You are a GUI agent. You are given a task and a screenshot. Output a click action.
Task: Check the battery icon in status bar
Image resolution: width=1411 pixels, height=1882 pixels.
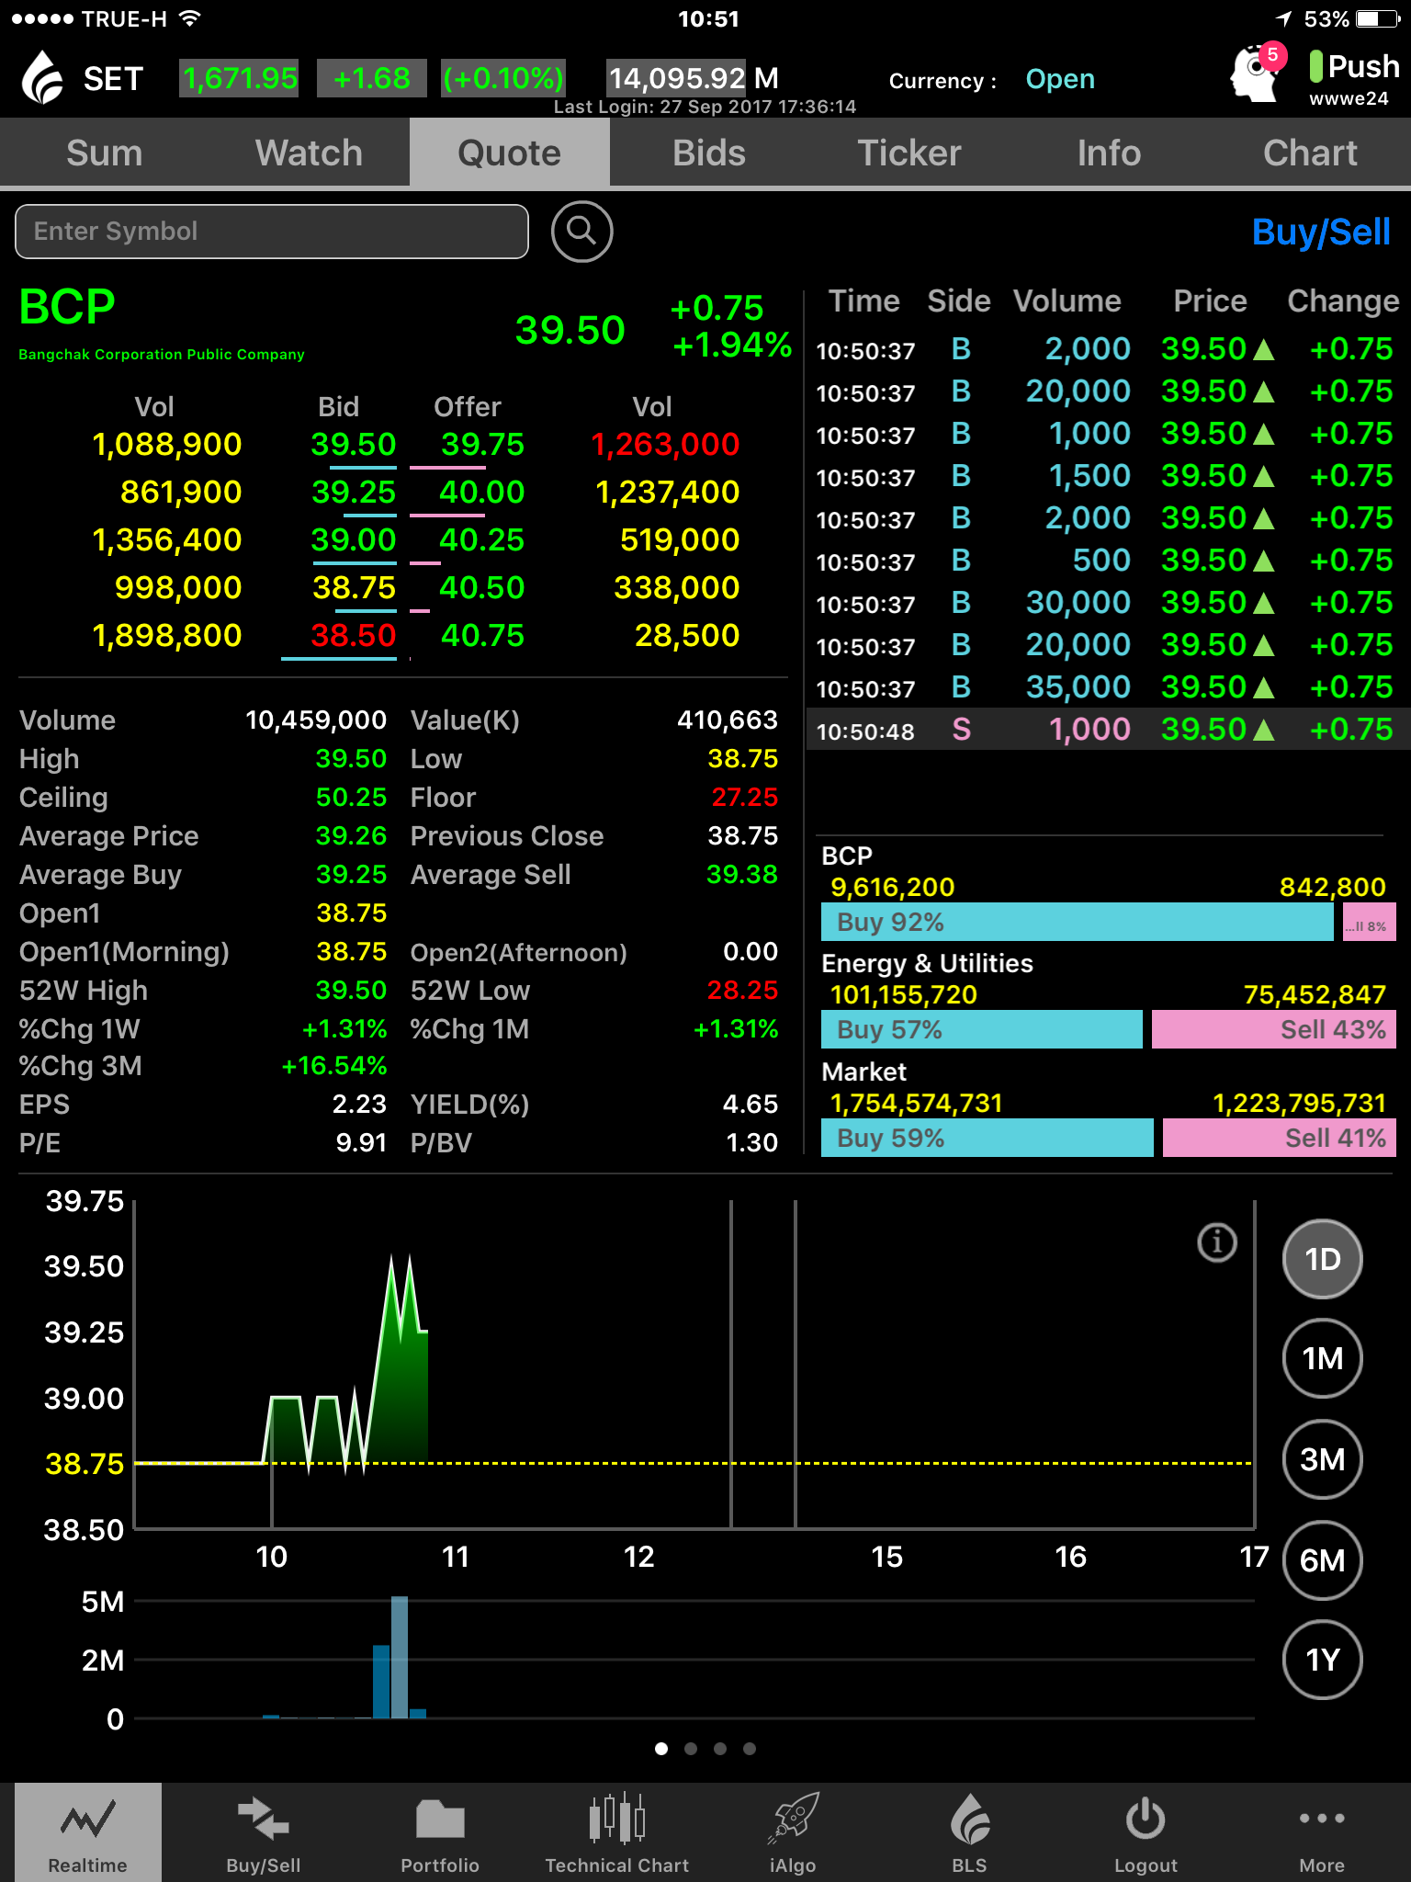pyautogui.click(x=1378, y=18)
